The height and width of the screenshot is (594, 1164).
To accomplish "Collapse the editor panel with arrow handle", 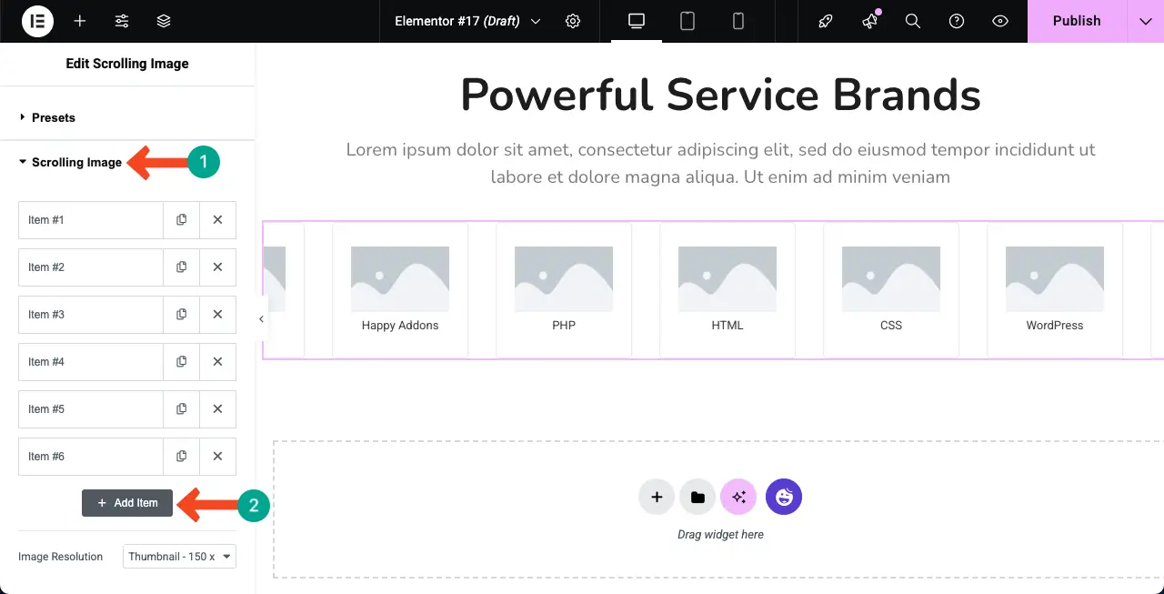I will 261,319.
